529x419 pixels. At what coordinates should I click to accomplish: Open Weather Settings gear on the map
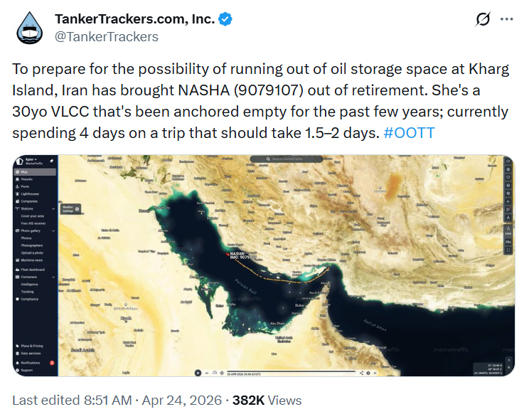coord(77,209)
